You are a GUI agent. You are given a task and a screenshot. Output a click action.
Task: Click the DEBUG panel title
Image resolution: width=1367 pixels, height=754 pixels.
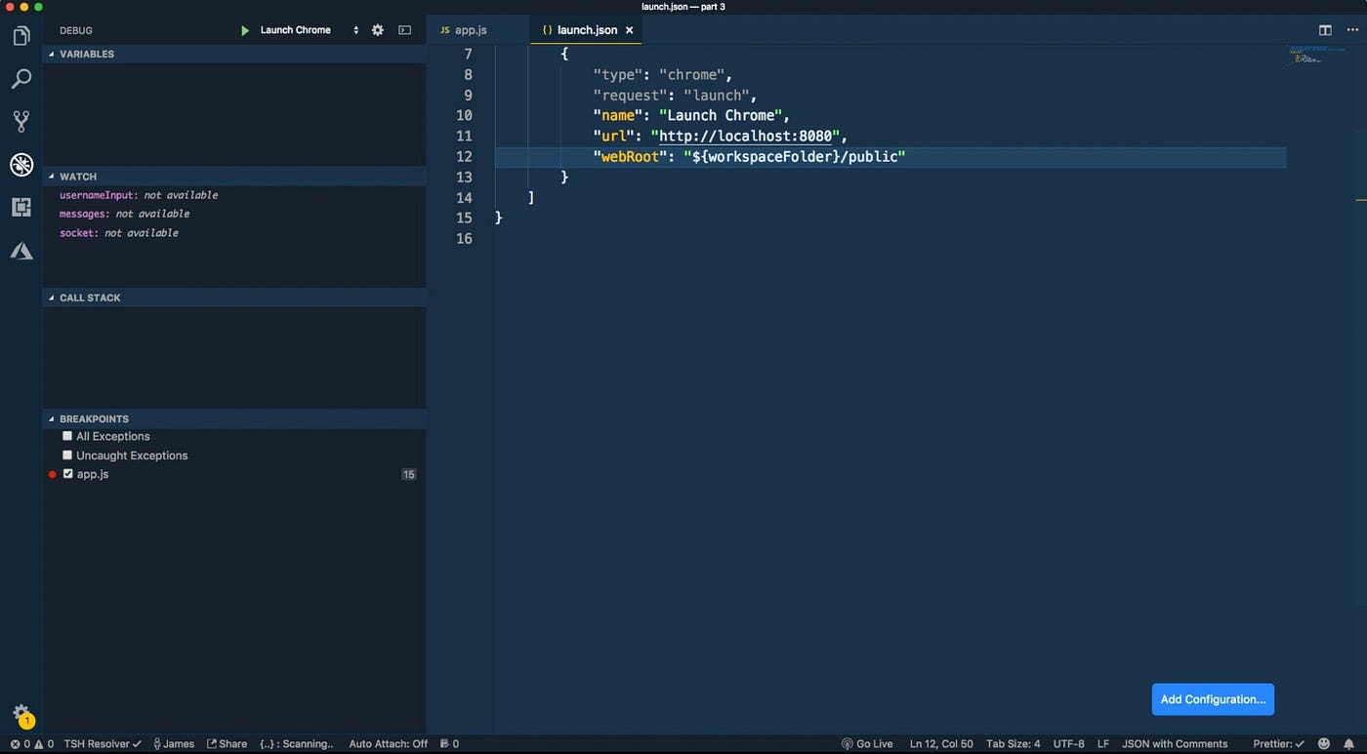(76, 30)
